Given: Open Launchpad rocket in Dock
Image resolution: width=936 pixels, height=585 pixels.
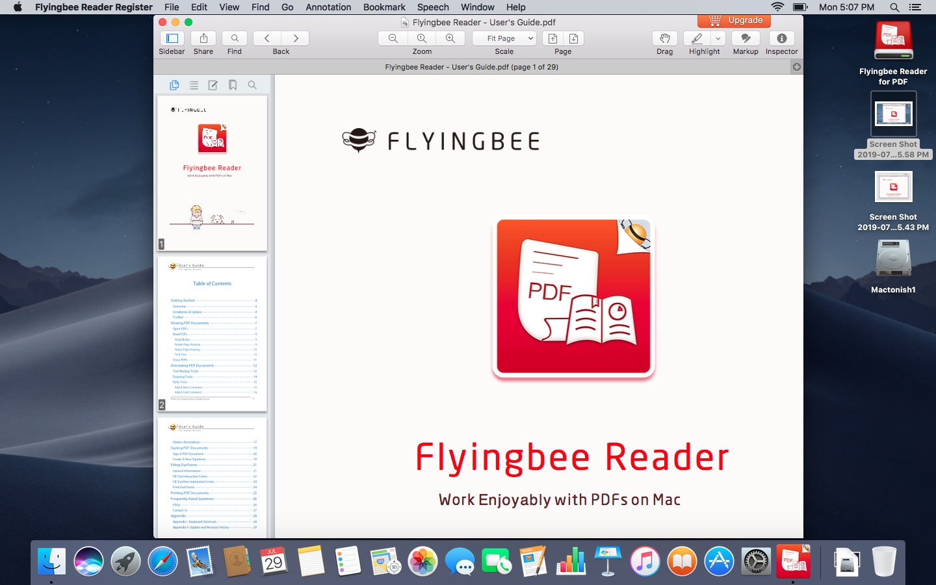Looking at the screenshot, I should 125,562.
